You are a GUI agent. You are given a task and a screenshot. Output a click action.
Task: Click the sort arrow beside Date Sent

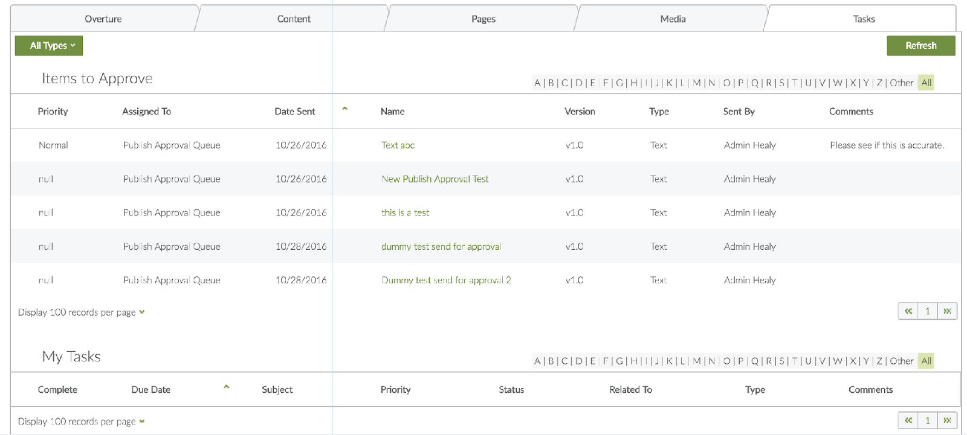(x=344, y=109)
